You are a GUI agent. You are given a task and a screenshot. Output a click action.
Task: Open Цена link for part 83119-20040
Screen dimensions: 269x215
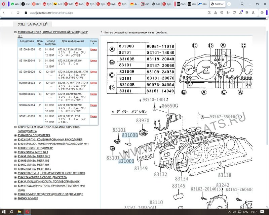pos(93,61)
